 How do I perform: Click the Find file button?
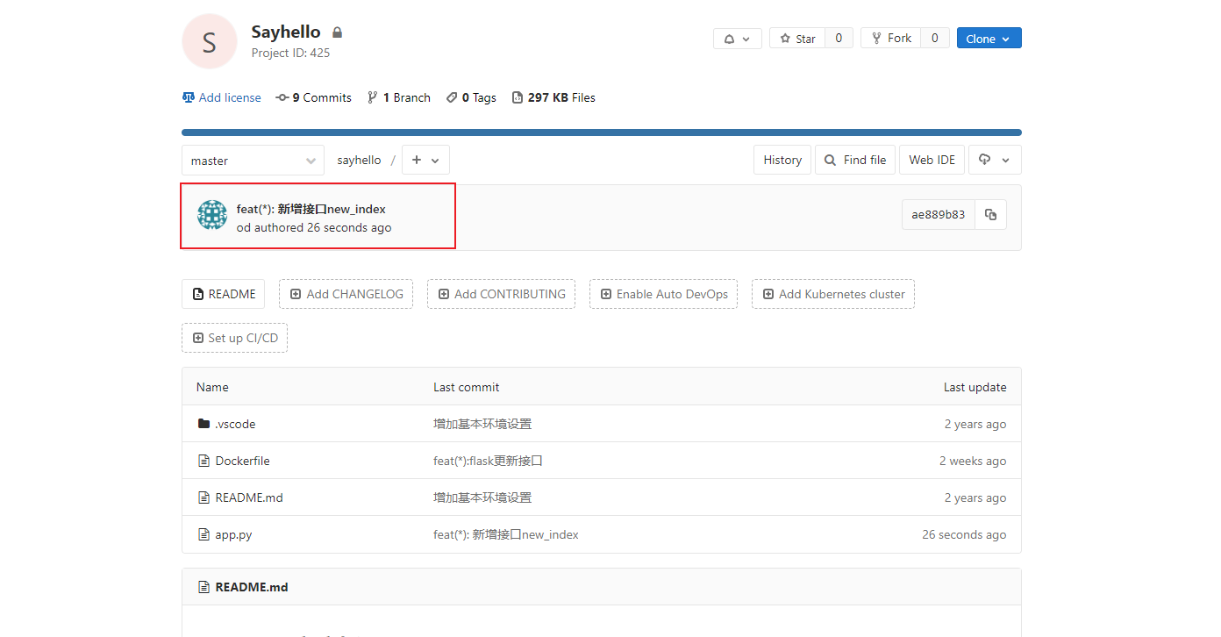click(x=855, y=160)
